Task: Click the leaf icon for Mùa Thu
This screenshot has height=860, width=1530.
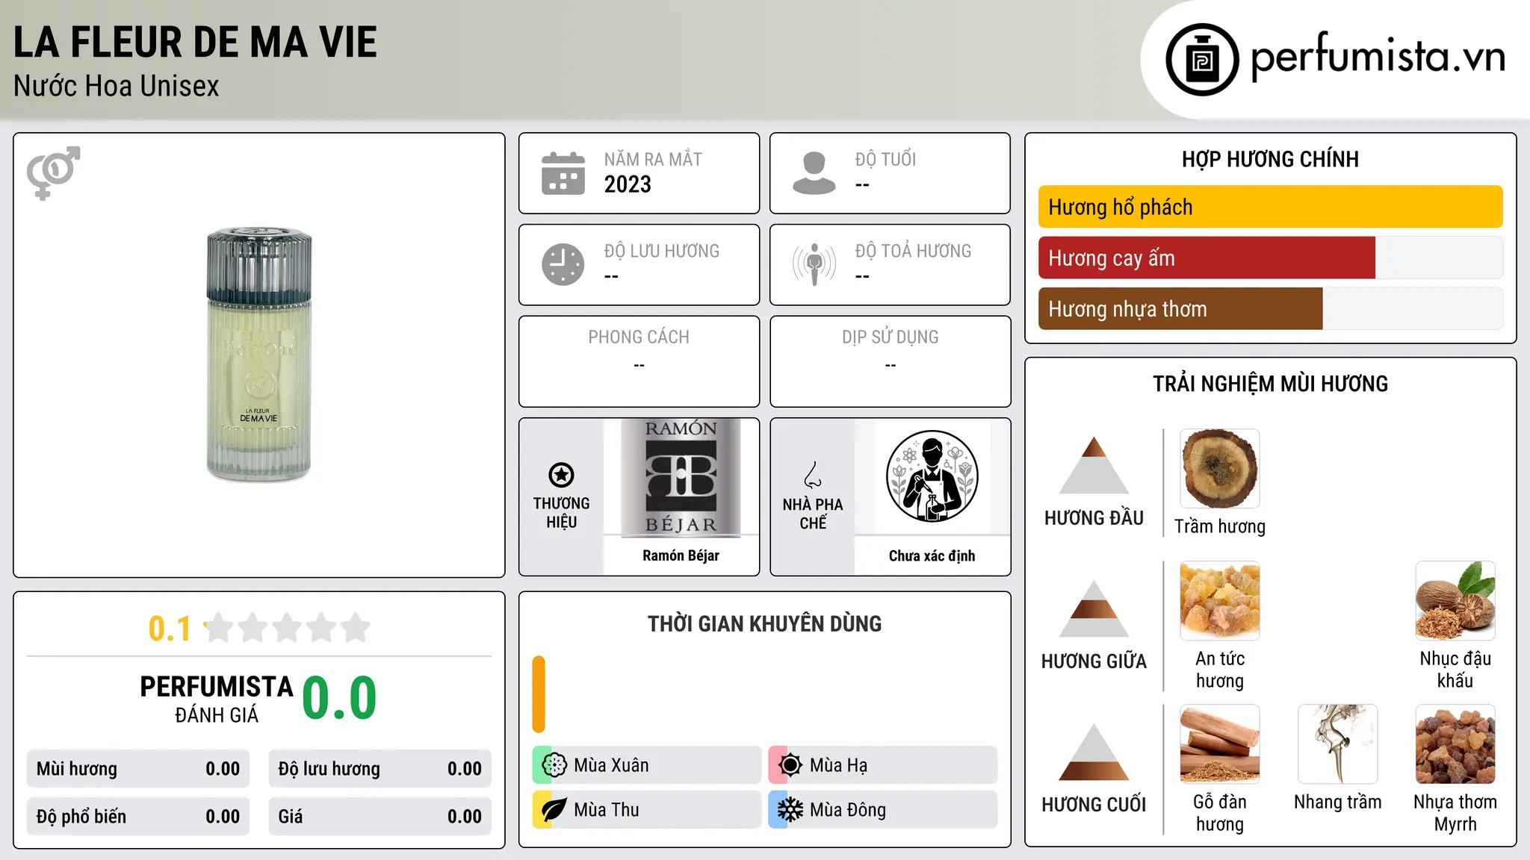Action: tap(554, 810)
